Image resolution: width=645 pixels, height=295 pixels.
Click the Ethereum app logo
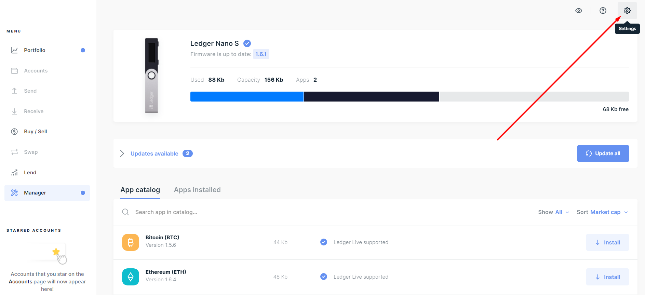click(131, 277)
